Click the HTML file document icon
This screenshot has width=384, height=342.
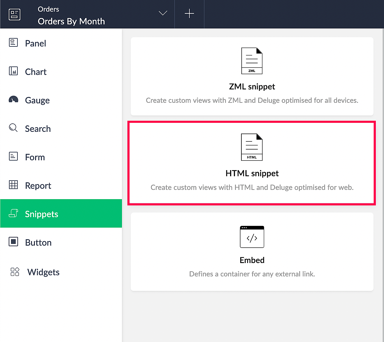[x=252, y=147]
